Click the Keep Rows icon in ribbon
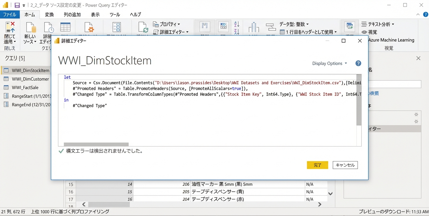The image size is (429, 216). click(223, 27)
